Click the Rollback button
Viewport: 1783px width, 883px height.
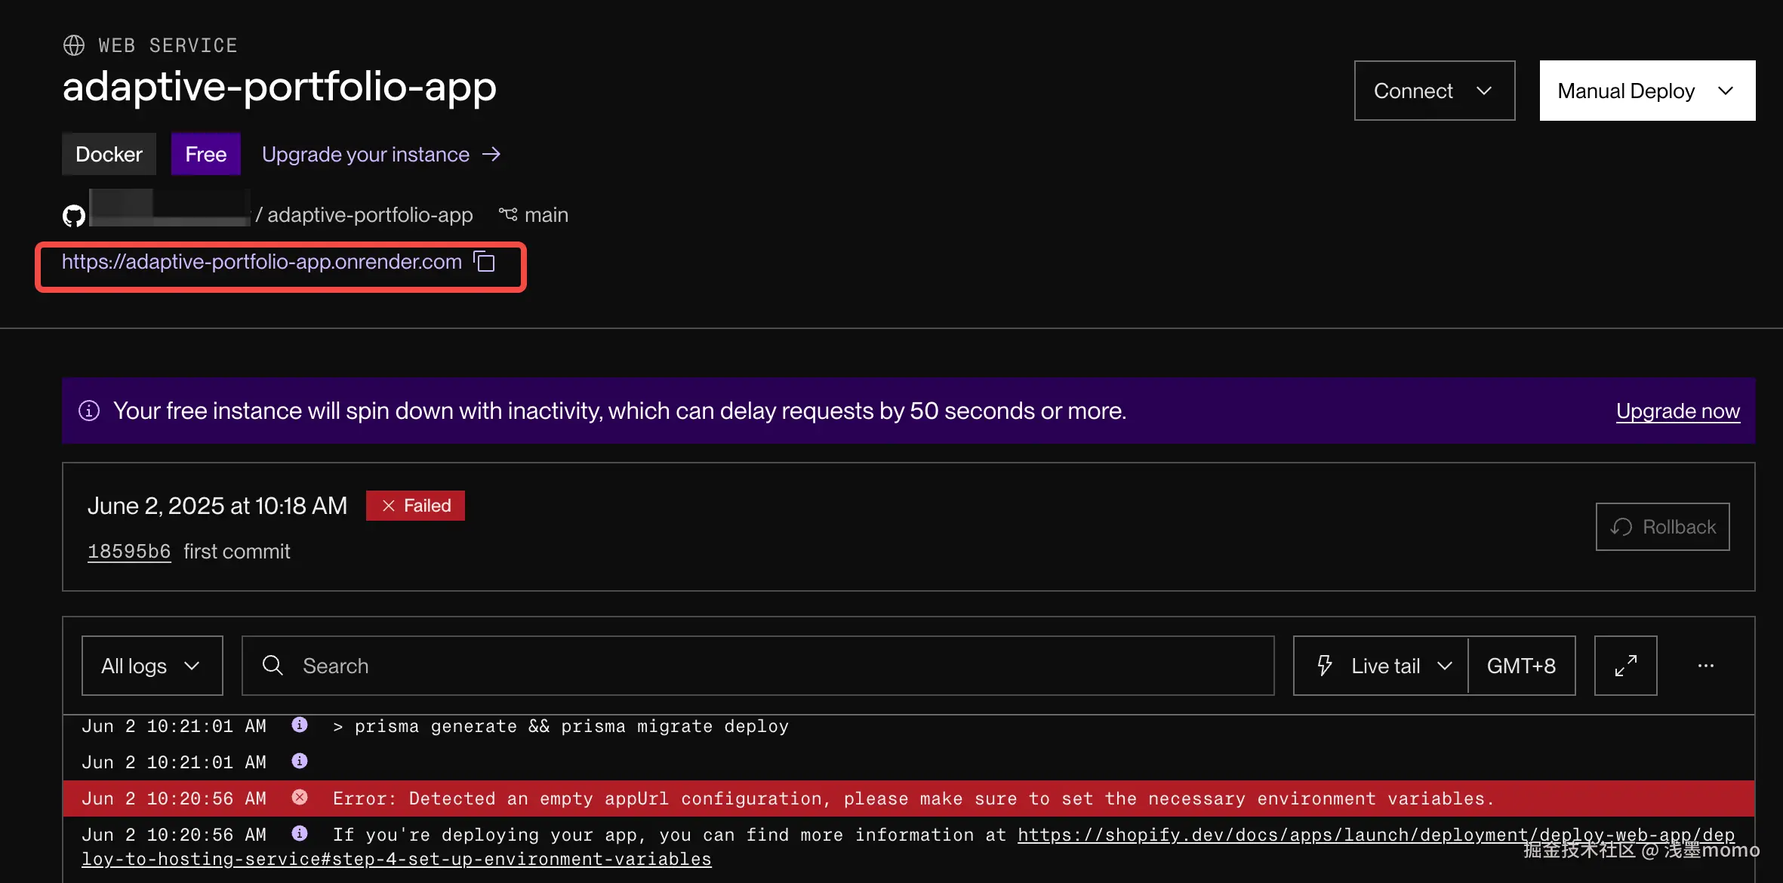(1662, 527)
